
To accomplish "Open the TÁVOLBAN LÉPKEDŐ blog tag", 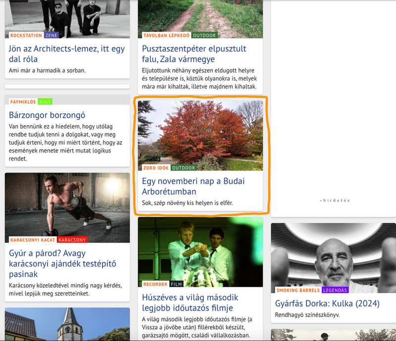I will tap(166, 35).
